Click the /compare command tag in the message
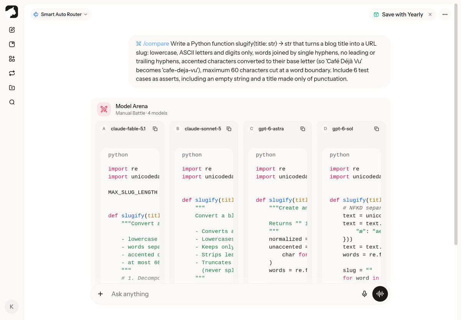Screen dimensions: 461x320 click(153, 44)
